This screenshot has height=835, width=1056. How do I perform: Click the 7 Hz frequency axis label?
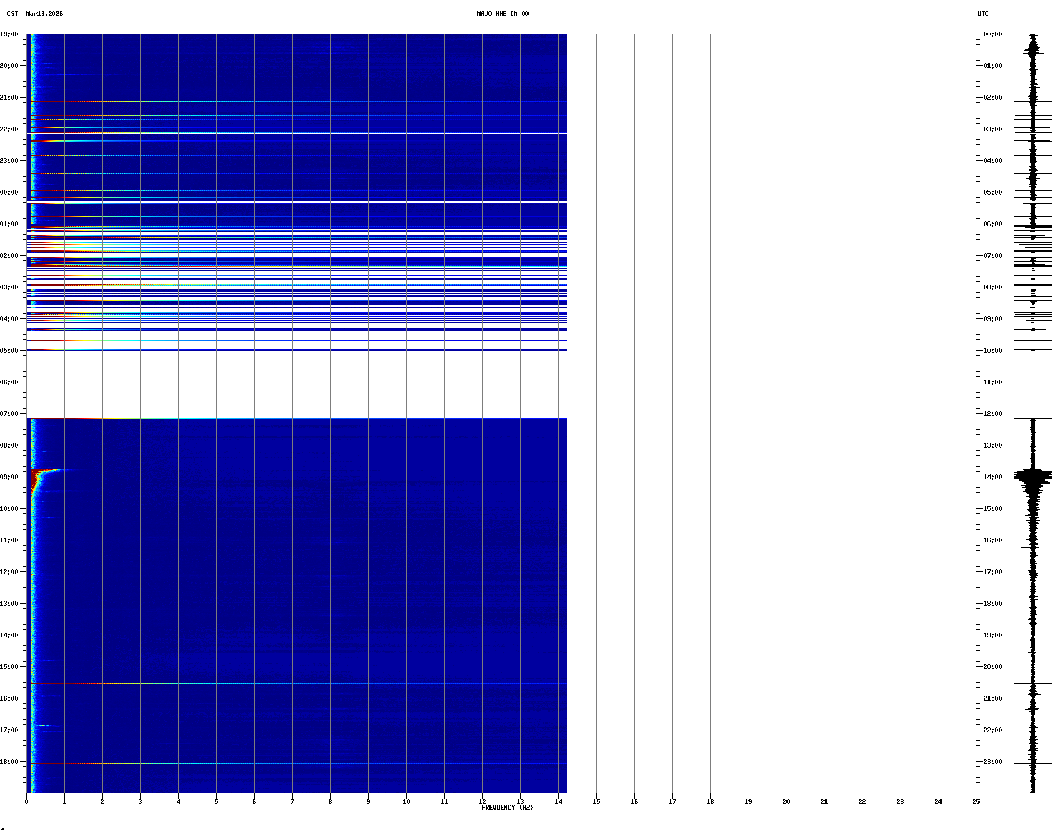[x=292, y=802]
